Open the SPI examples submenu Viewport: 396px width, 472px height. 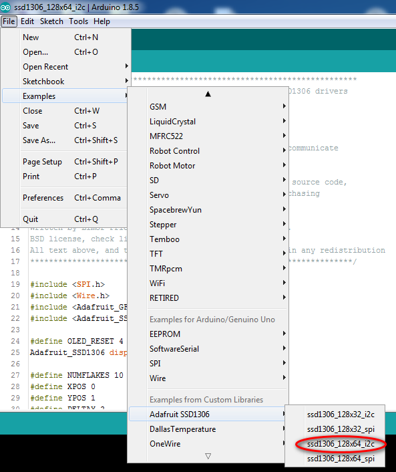coord(208,364)
